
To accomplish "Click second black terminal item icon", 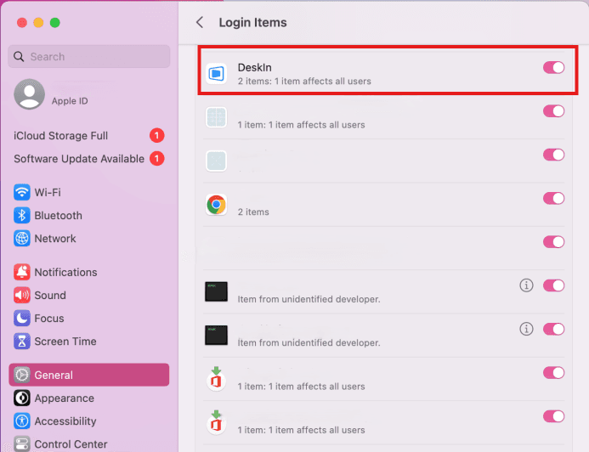I will coord(217,336).
